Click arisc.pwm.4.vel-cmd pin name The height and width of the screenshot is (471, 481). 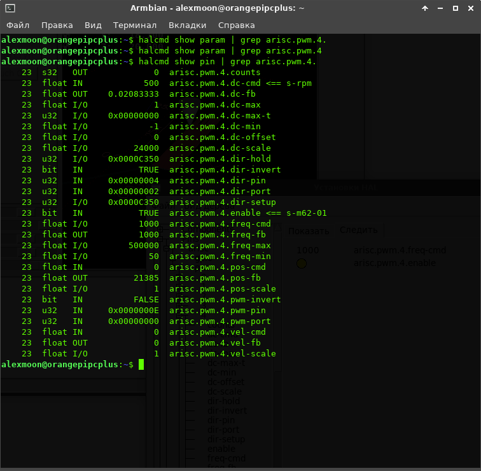(x=218, y=332)
